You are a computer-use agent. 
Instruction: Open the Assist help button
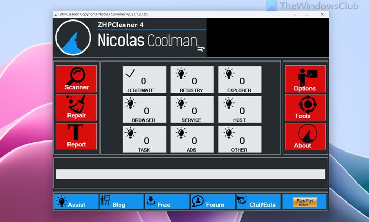coord(76,201)
